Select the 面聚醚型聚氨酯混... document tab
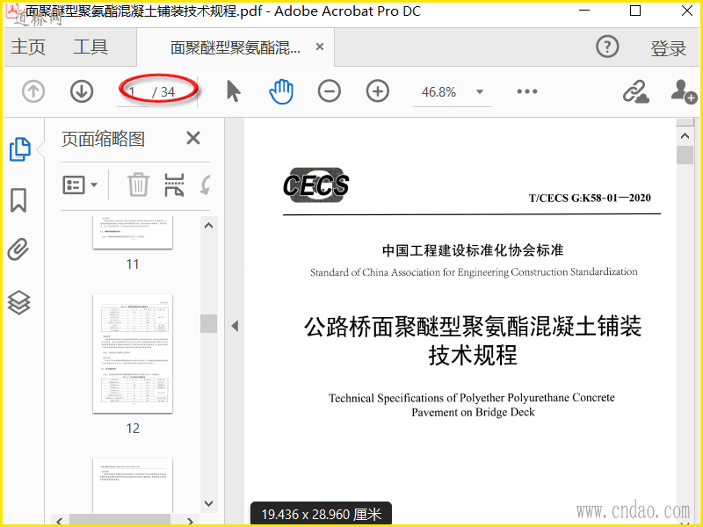This screenshot has width=703, height=527. click(236, 47)
